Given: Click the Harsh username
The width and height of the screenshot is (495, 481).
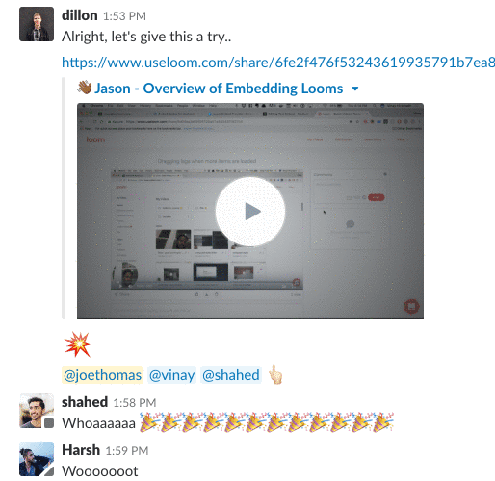Looking at the screenshot, I should 81,450.
